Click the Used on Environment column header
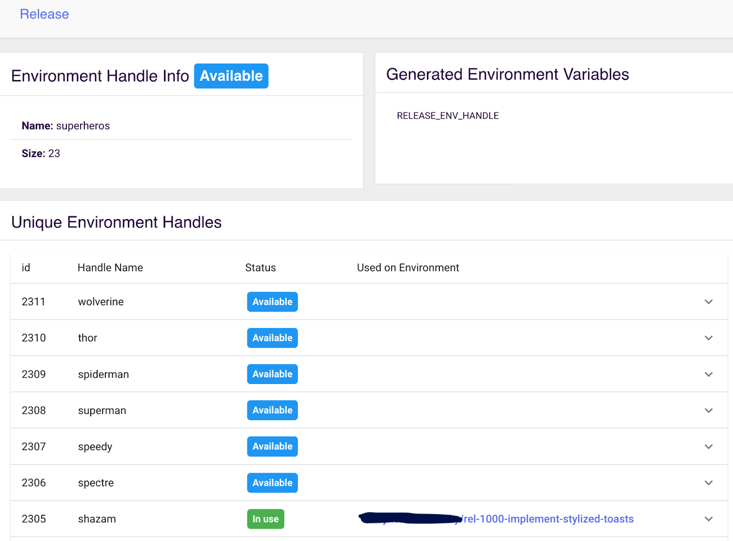 tap(408, 267)
